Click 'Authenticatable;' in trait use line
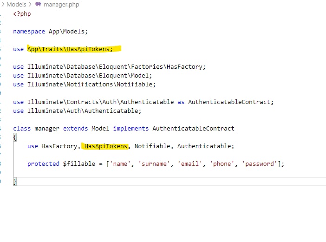326x242 pixels. click(x=206, y=146)
